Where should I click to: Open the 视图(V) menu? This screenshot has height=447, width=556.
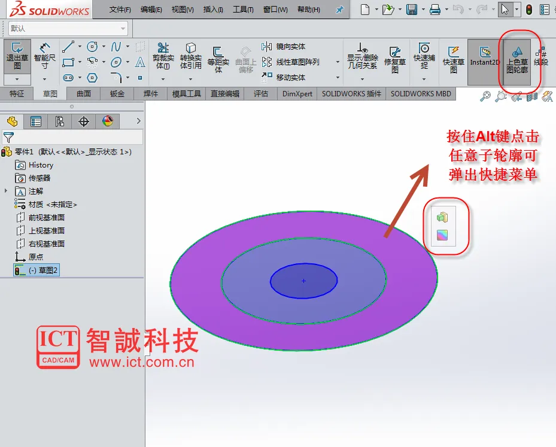(x=183, y=10)
